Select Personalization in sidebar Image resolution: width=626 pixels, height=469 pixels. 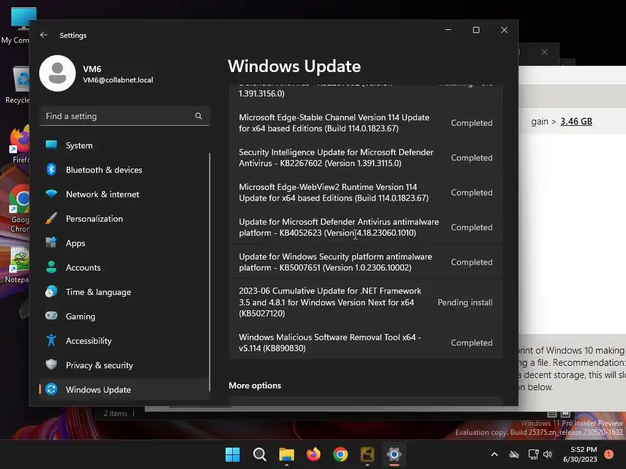124,219
